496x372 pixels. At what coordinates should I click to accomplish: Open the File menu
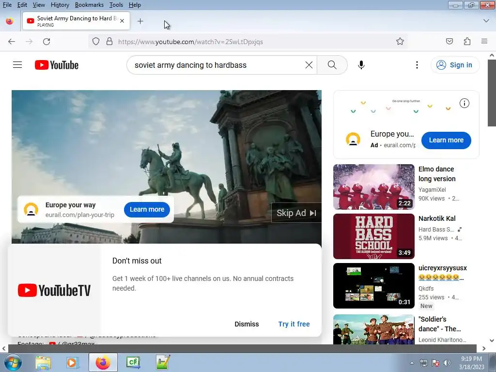7,5
